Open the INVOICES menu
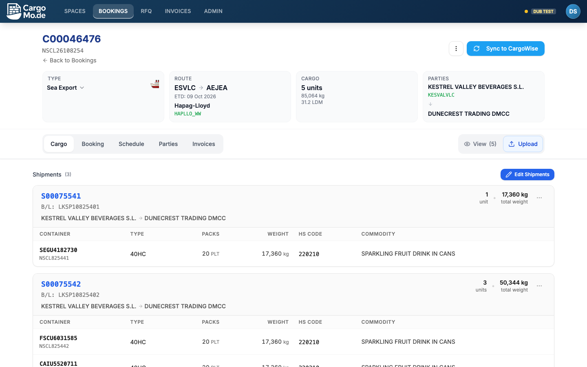The width and height of the screenshot is (587, 367). (x=178, y=11)
